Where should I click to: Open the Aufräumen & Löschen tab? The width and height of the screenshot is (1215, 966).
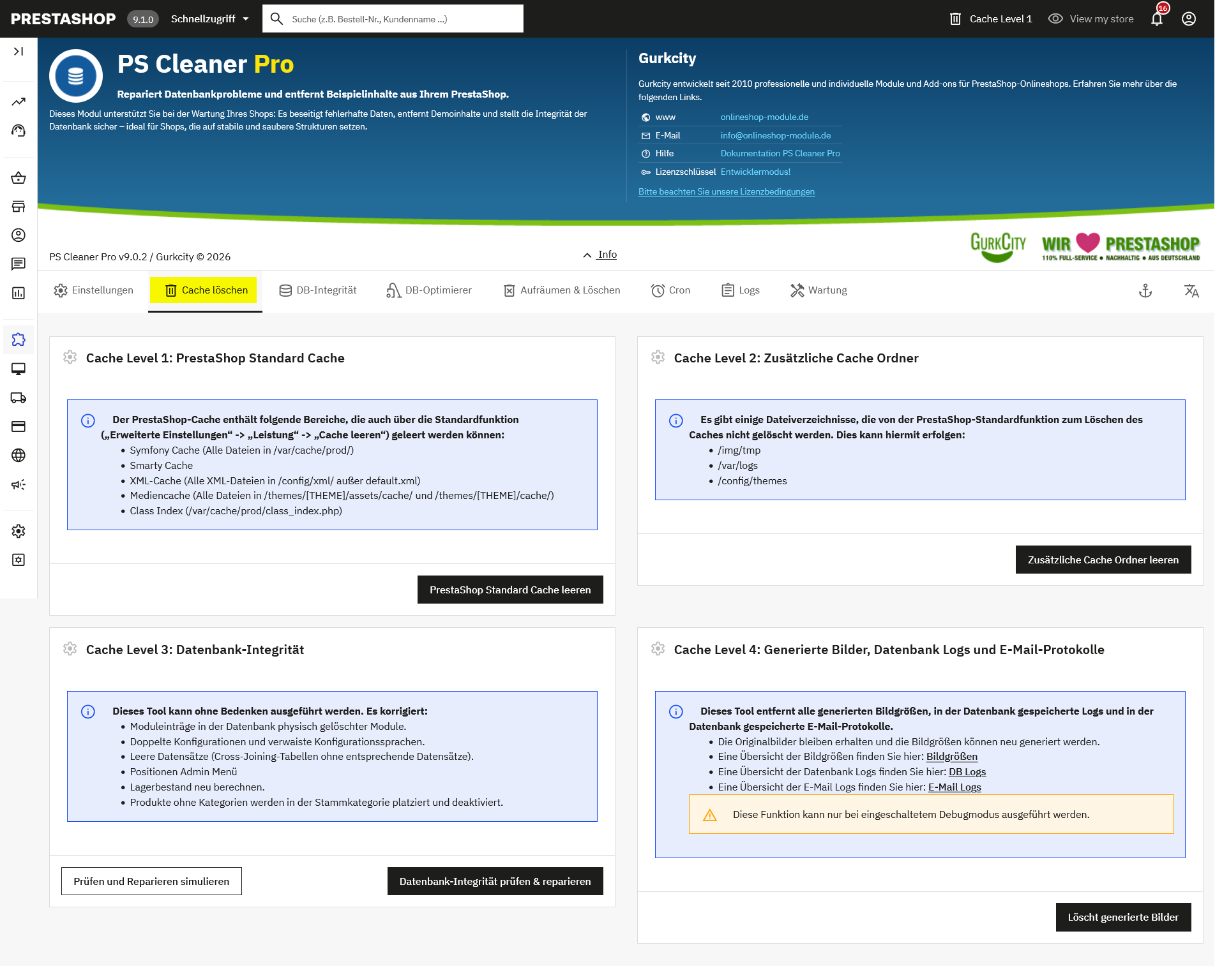[562, 290]
